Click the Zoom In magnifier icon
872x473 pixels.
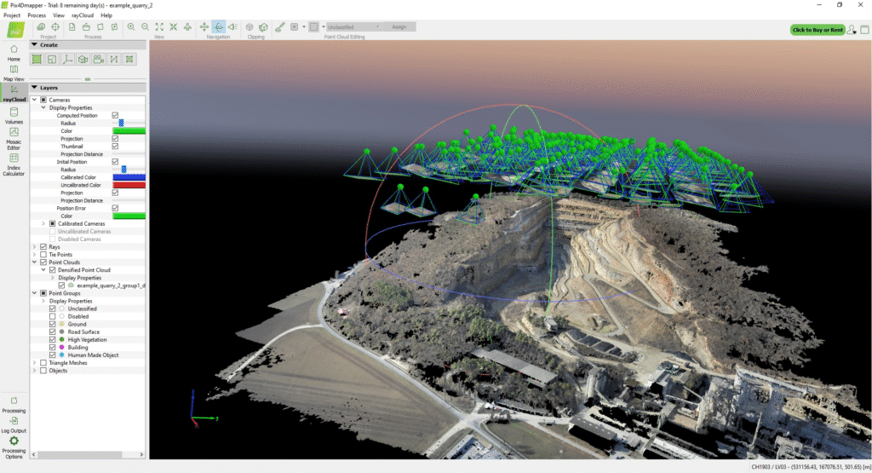click(131, 27)
